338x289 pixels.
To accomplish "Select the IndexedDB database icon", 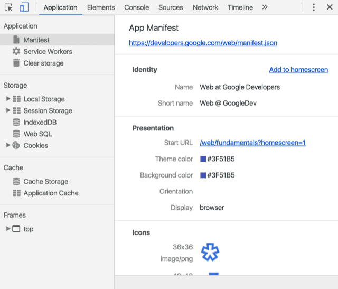I will tap(16, 123).
